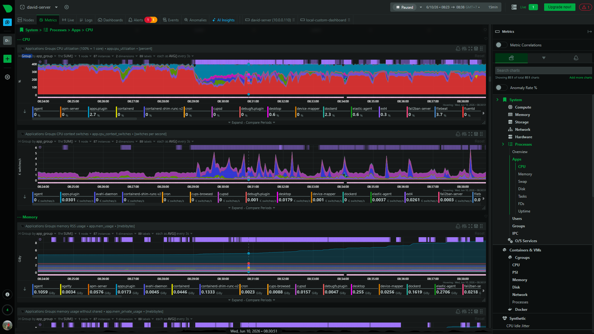Image resolution: width=594 pixels, height=334 pixels.
Task: Open CPU Idle Jitter under Synthetic
Action: point(518,326)
